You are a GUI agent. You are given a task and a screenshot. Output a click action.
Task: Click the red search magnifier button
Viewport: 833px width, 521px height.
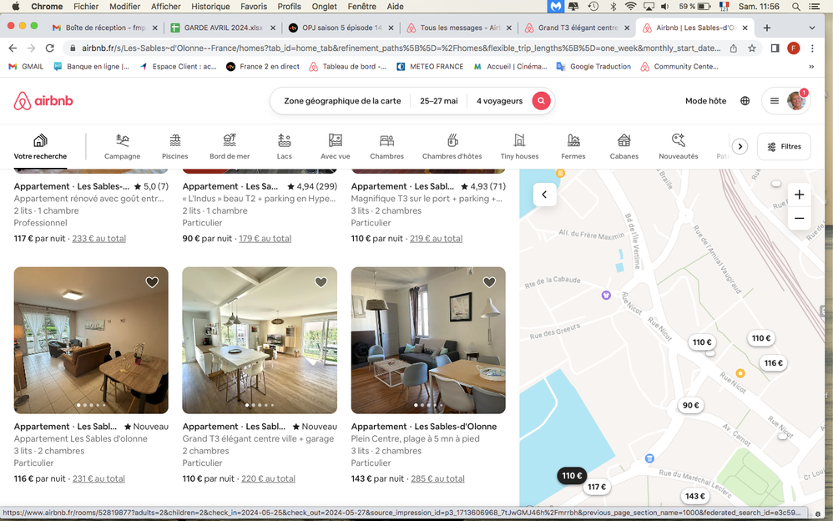coord(541,101)
